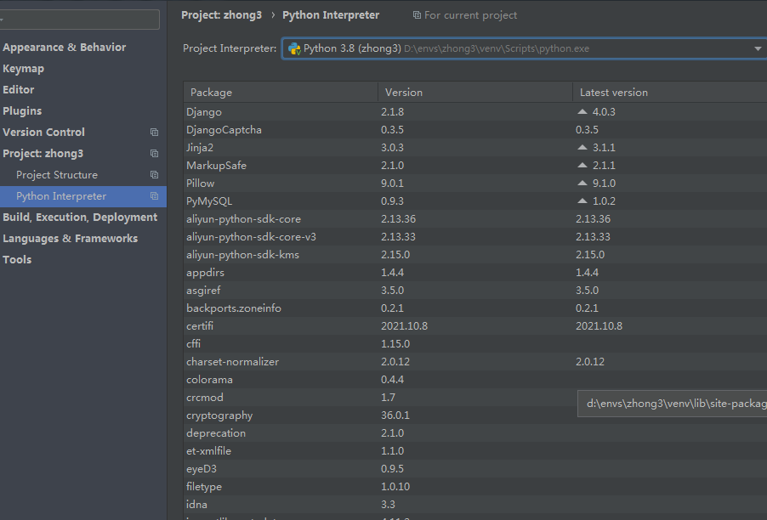Open the Project Interpreter dropdown arrow
Screen dimensions: 767x520
click(758, 49)
